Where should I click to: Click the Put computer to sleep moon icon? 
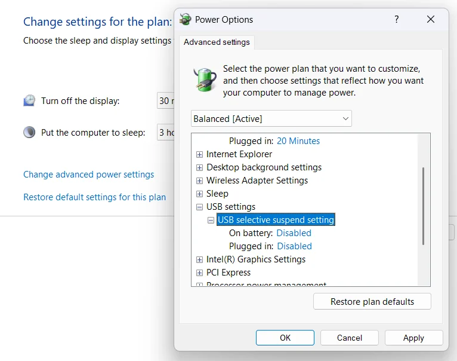[x=29, y=132]
